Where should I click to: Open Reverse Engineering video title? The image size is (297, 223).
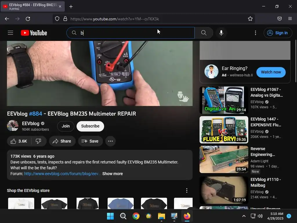[263, 152]
